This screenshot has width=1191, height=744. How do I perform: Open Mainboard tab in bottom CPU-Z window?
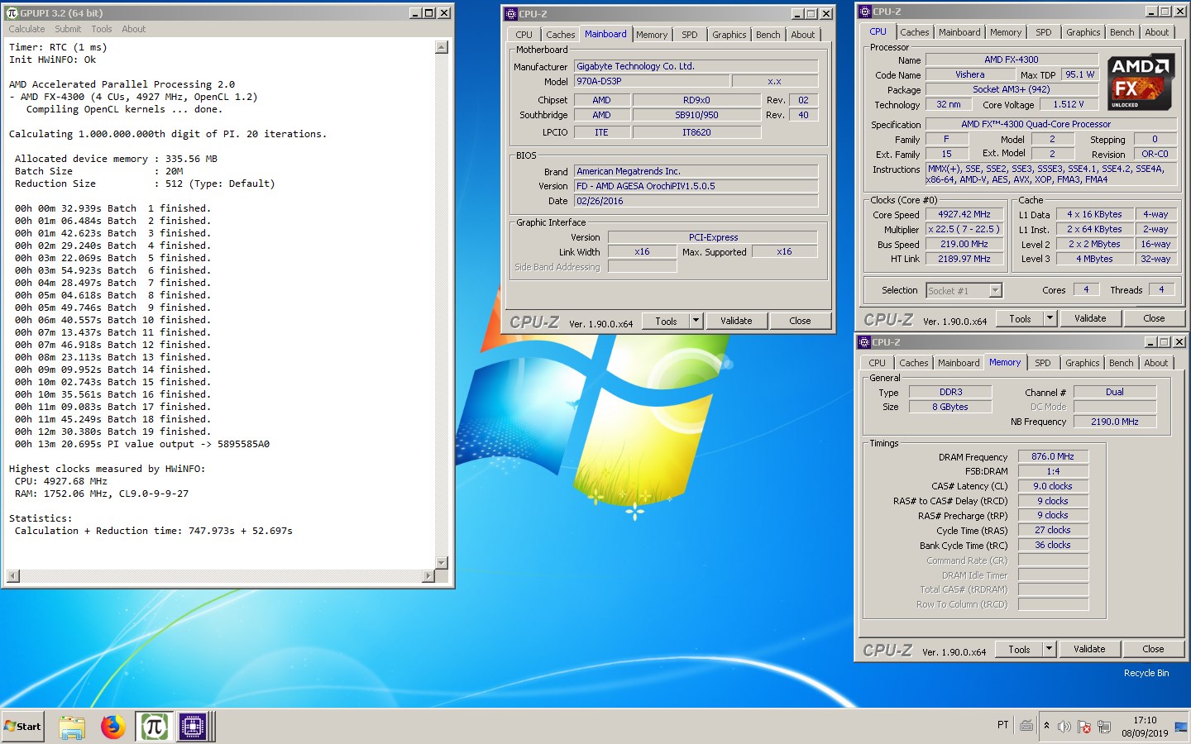959,363
